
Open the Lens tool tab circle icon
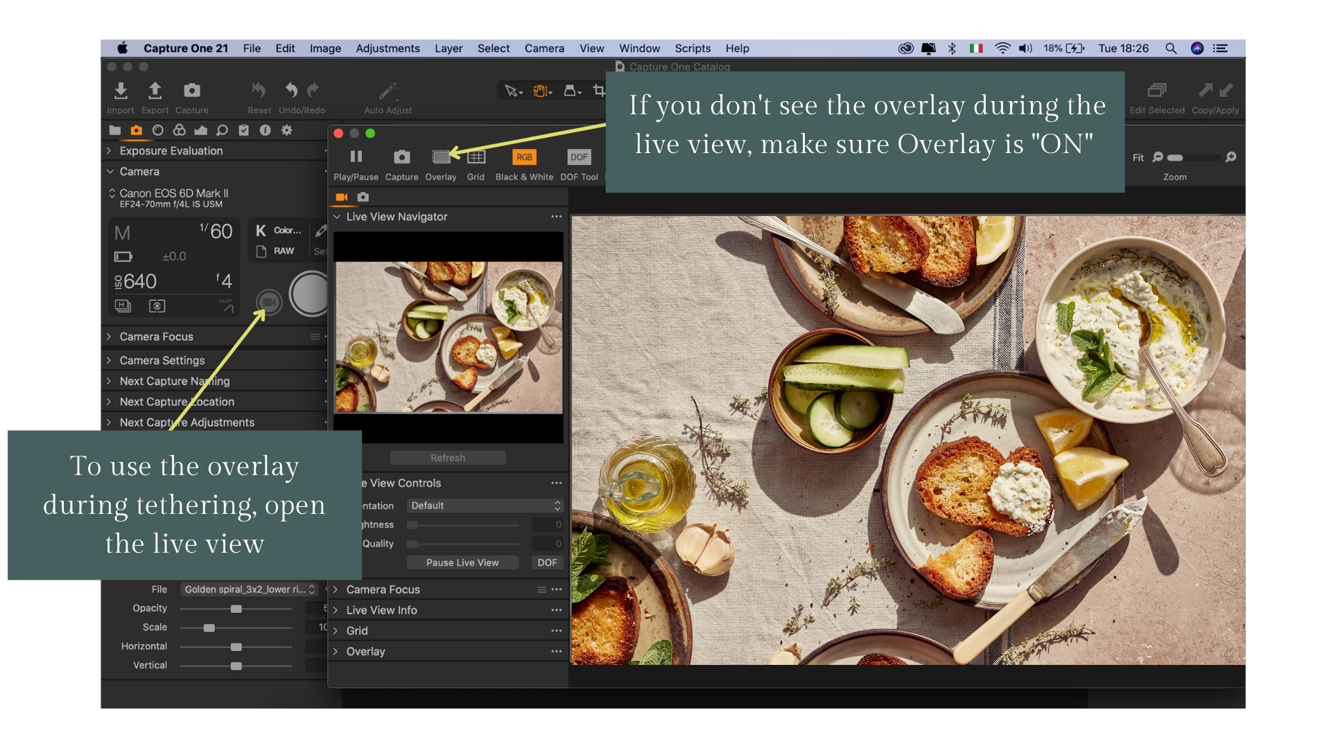click(x=158, y=130)
